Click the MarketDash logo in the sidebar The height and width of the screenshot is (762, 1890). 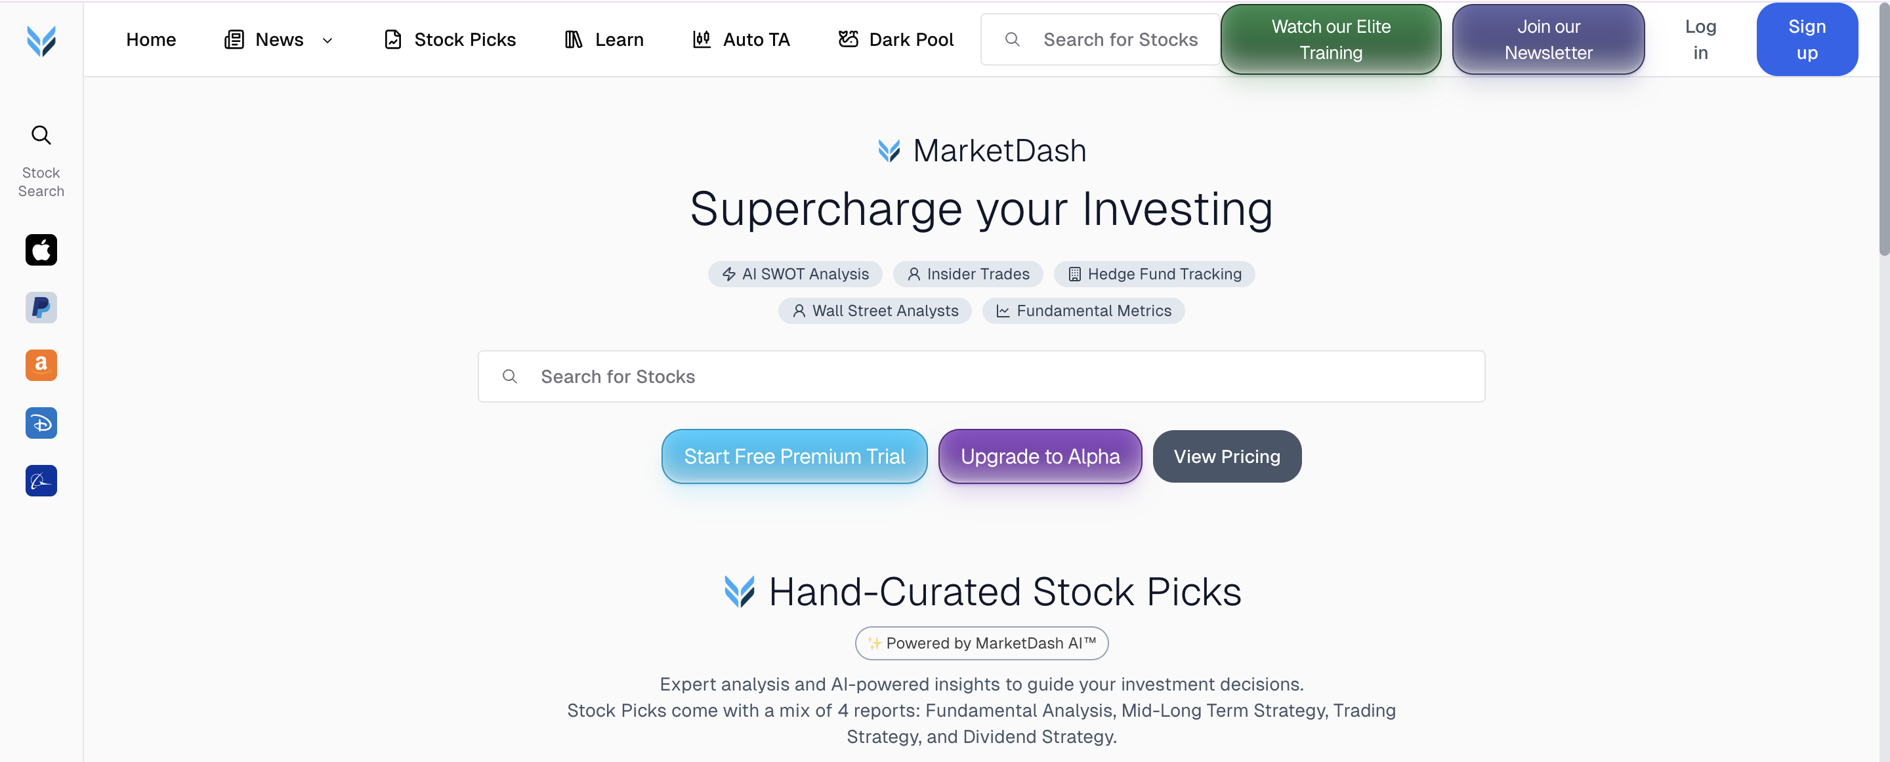(x=41, y=41)
